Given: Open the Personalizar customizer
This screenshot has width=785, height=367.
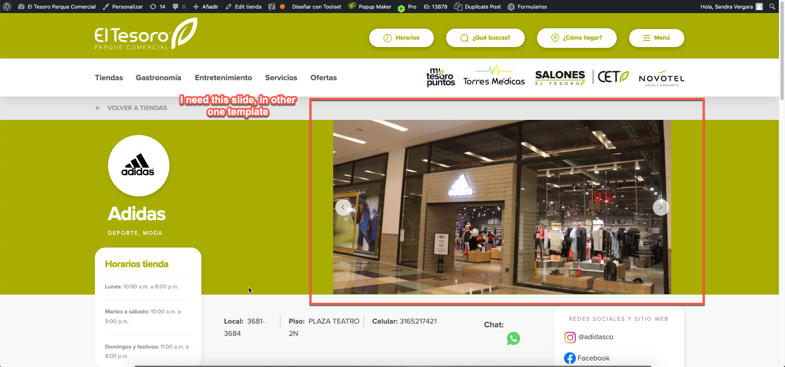Looking at the screenshot, I should (123, 7).
